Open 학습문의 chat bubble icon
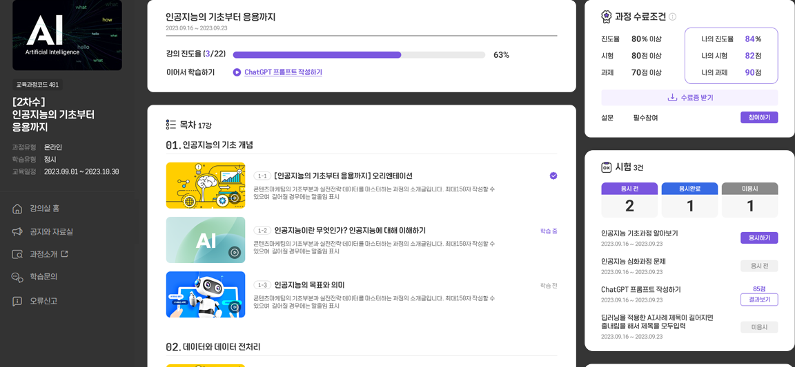795x367 pixels. 18,277
